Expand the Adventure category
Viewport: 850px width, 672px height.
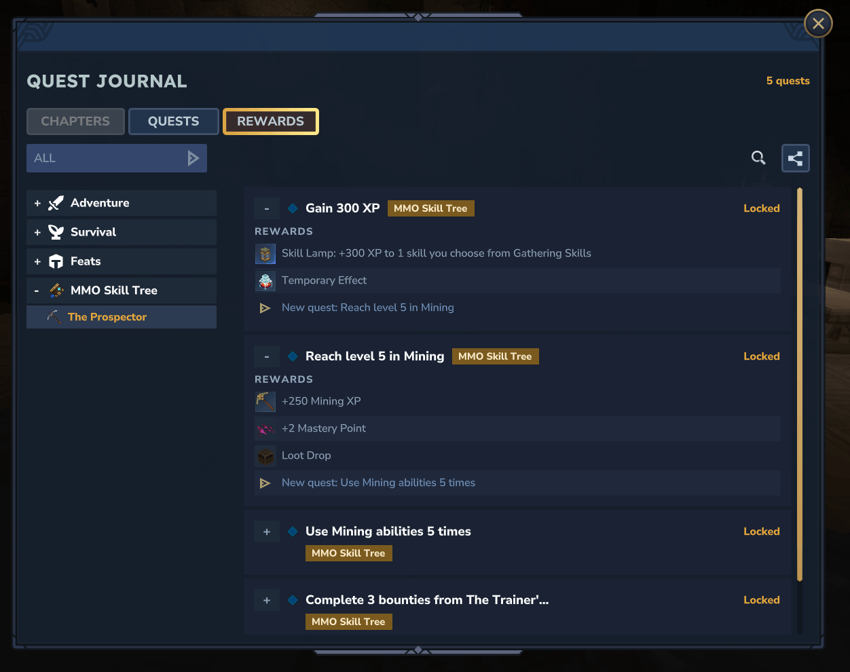pyautogui.click(x=37, y=203)
